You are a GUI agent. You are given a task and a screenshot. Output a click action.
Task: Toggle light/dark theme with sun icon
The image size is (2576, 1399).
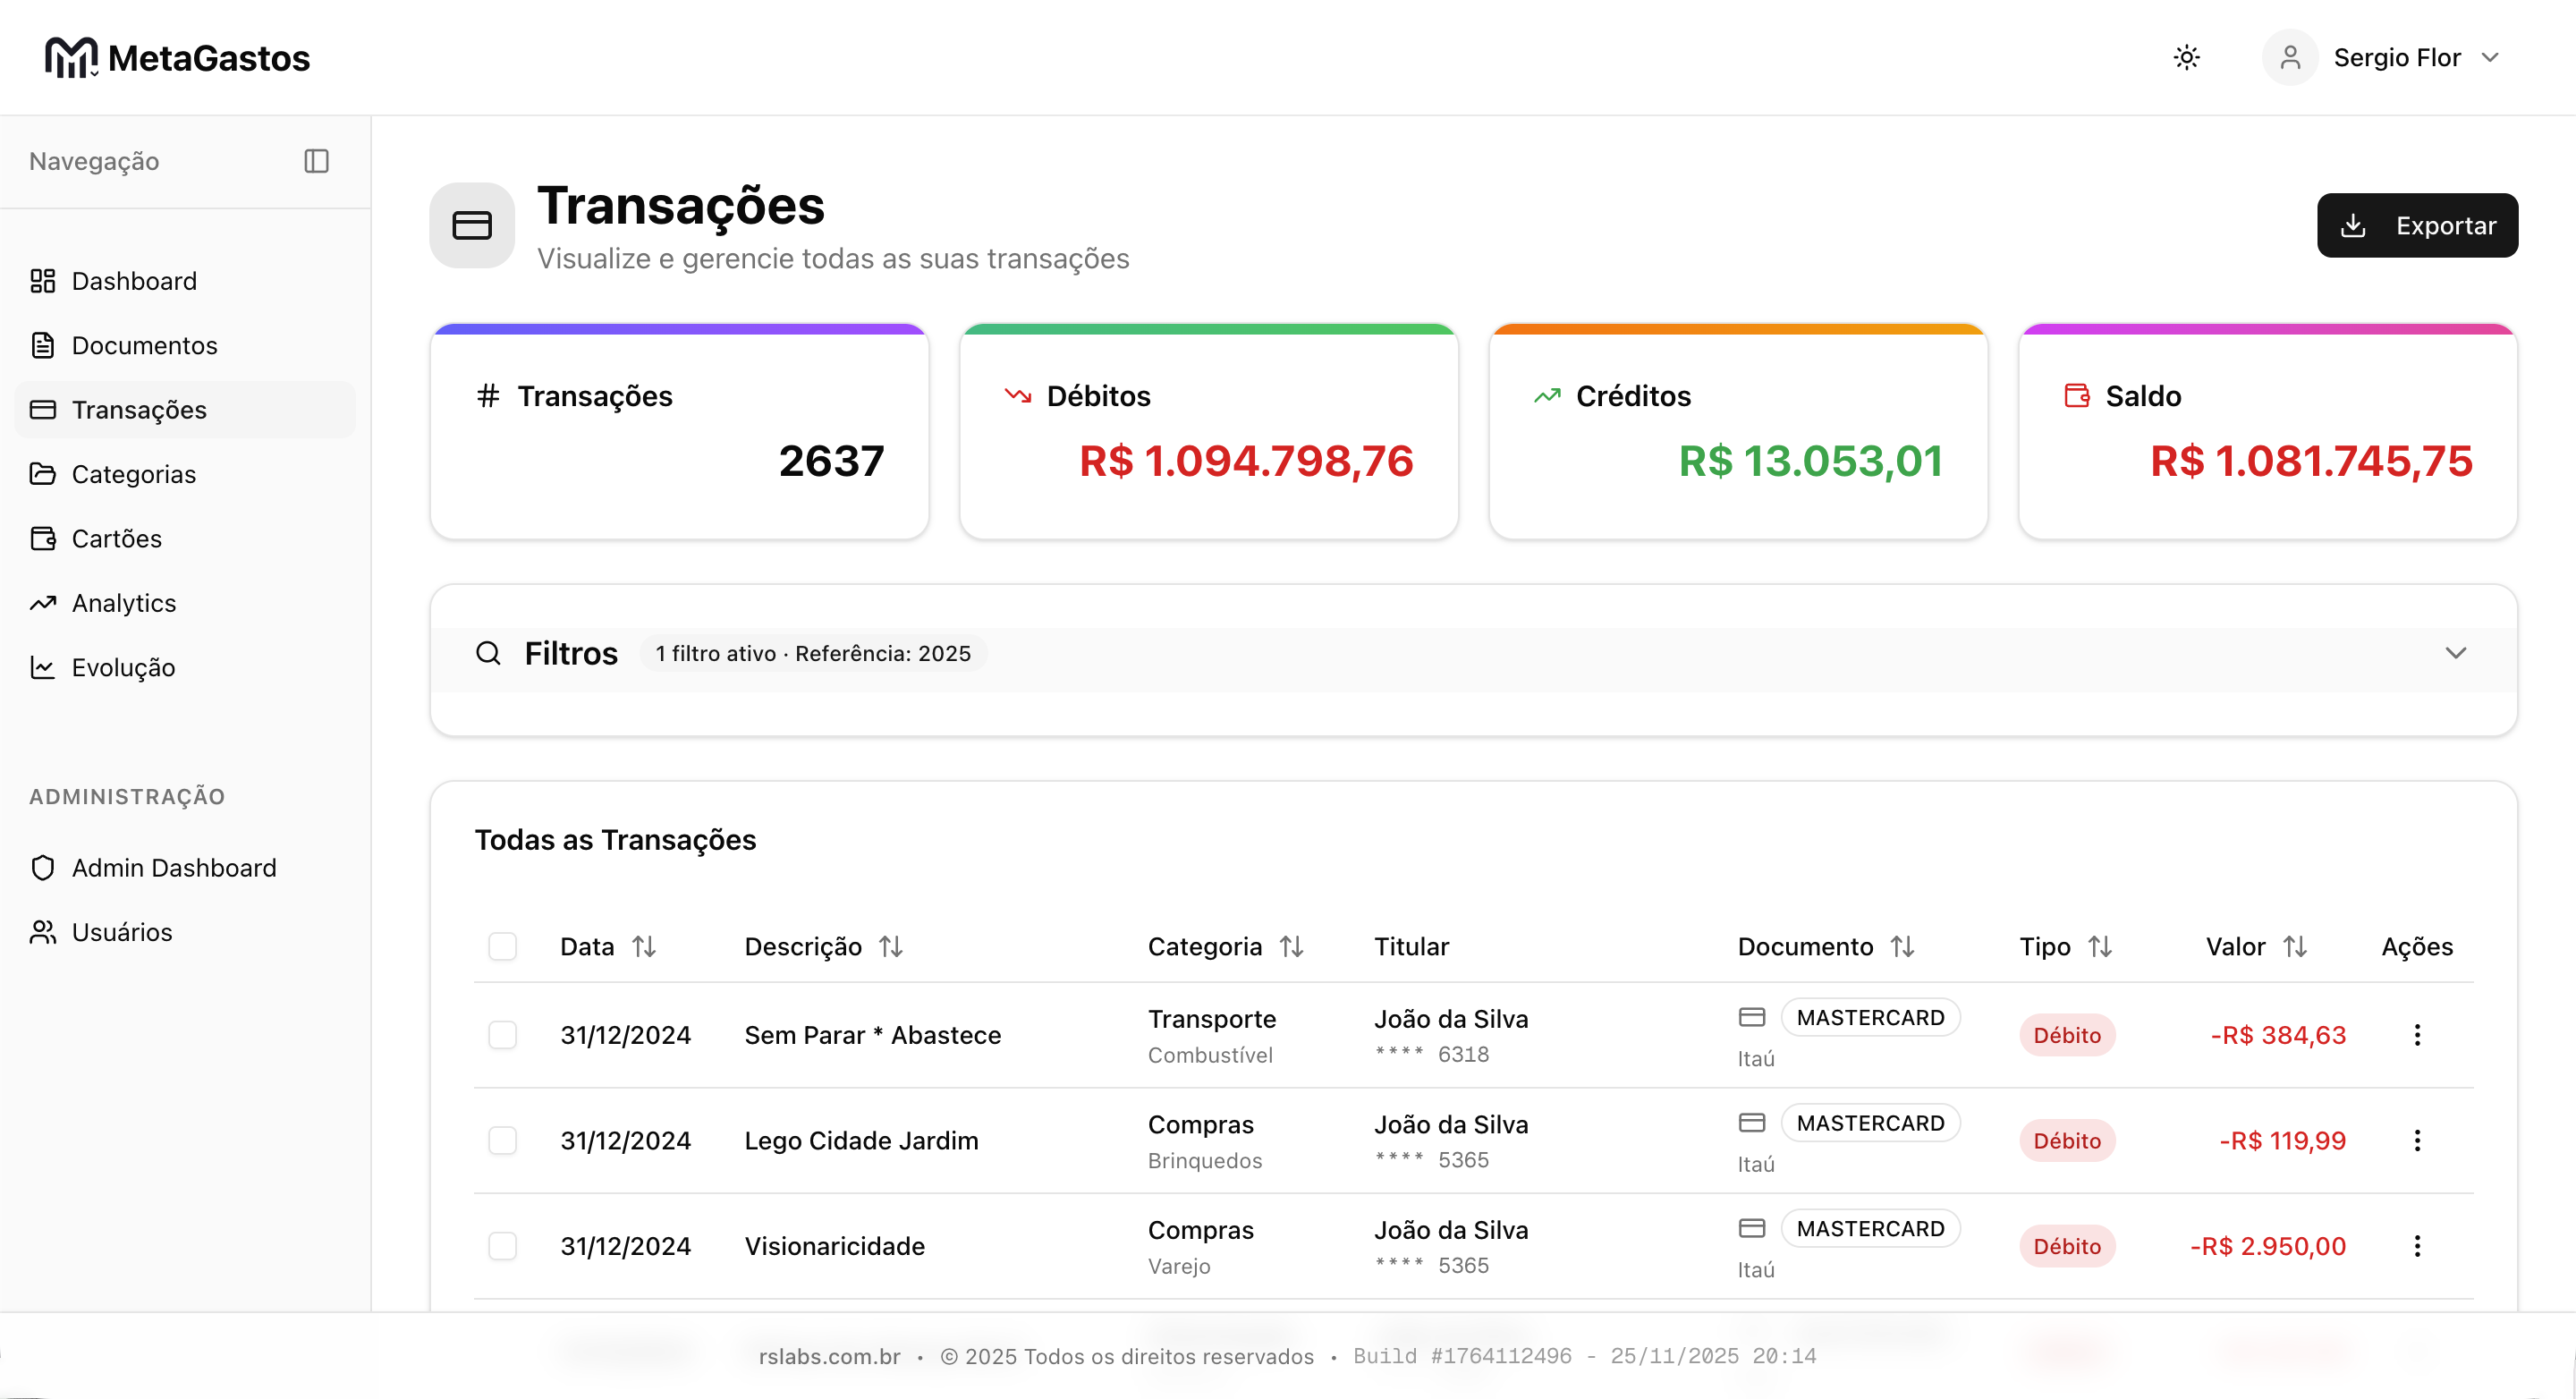(2186, 57)
